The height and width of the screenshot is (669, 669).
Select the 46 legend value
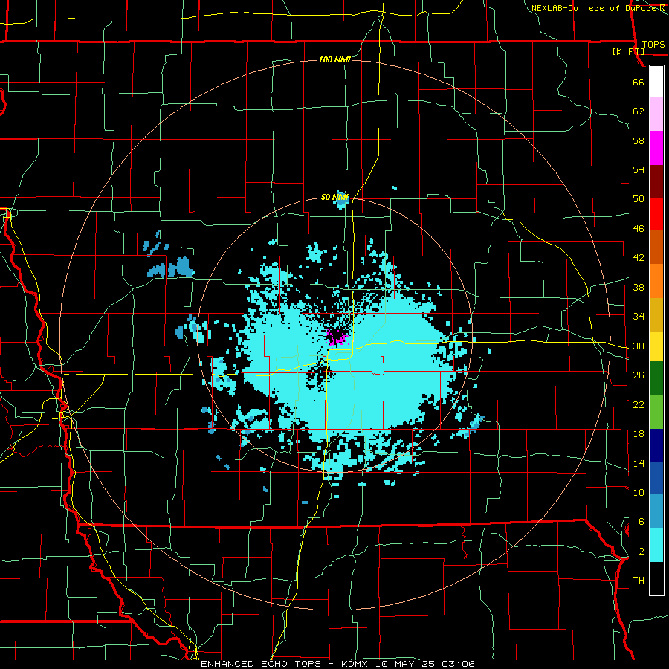pyautogui.click(x=639, y=229)
